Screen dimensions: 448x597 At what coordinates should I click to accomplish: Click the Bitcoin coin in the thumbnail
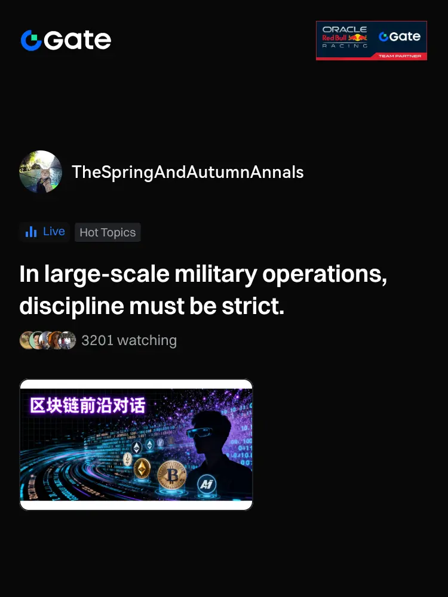[172, 475]
